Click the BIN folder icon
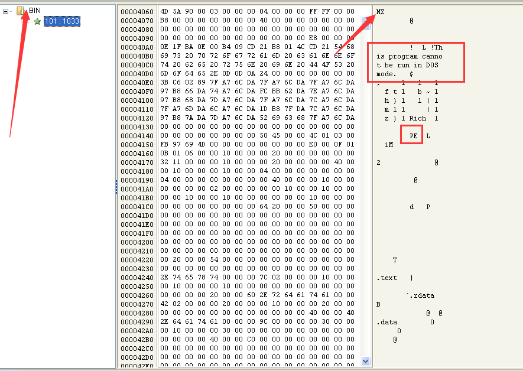Viewport: 523px width, 371px height. 21,11
